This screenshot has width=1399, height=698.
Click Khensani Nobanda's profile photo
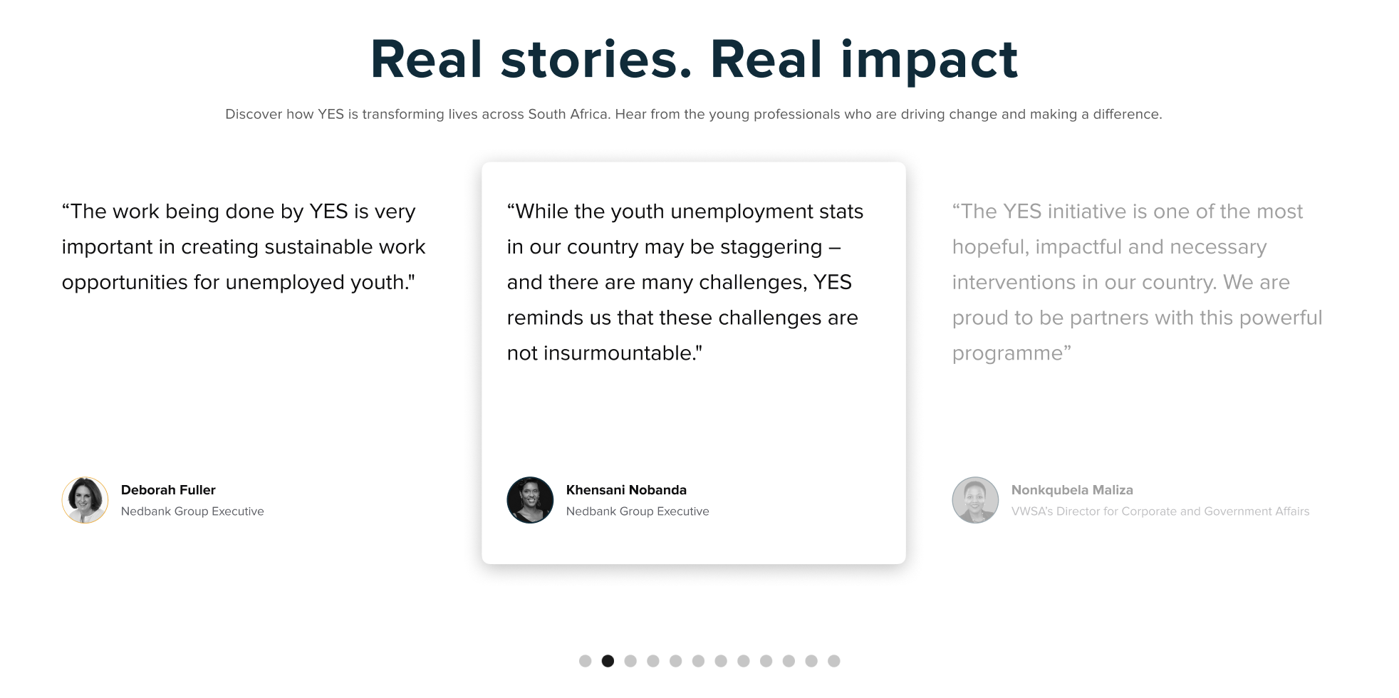pos(530,500)
